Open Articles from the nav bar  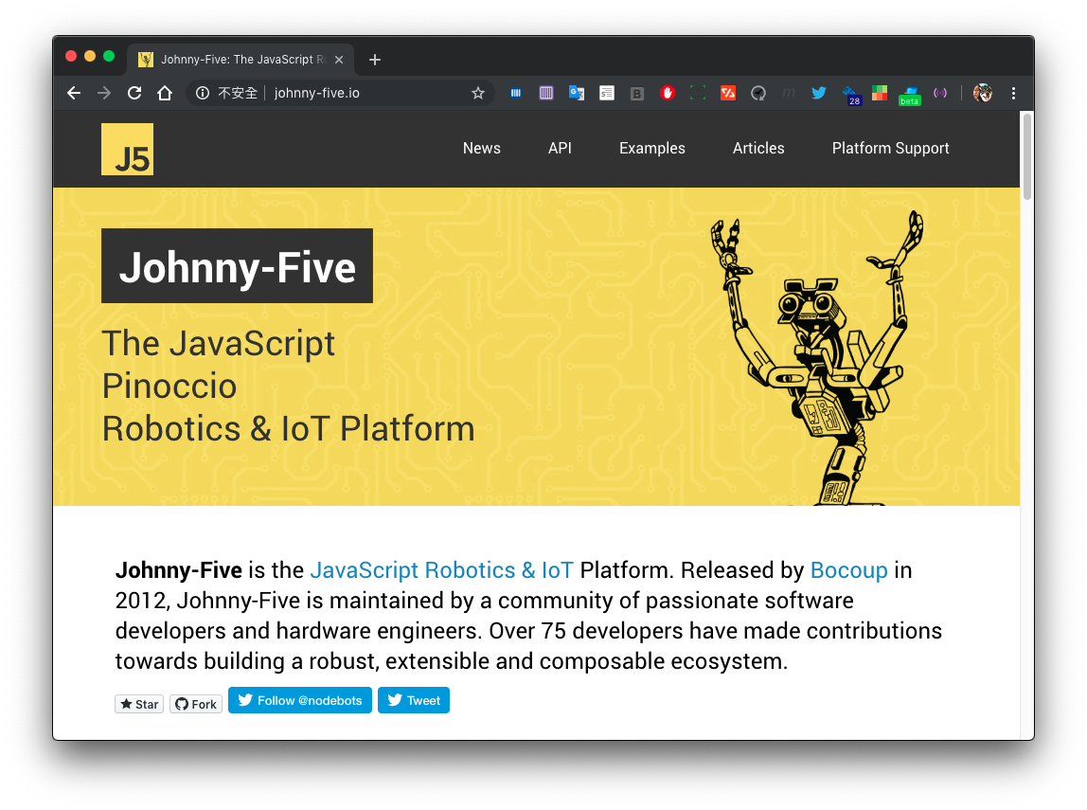point(758,149)
